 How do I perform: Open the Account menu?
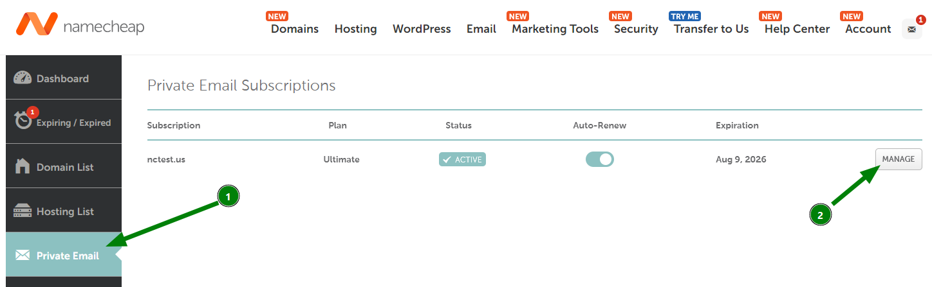click(868, 29)
